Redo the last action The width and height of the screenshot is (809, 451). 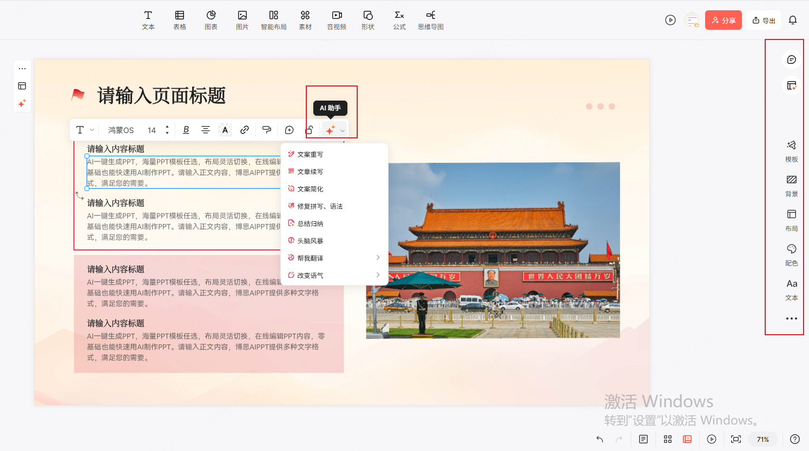619,439
